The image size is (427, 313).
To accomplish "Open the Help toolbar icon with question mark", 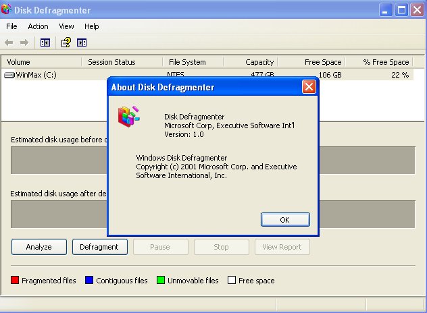I will coord(66,42).
